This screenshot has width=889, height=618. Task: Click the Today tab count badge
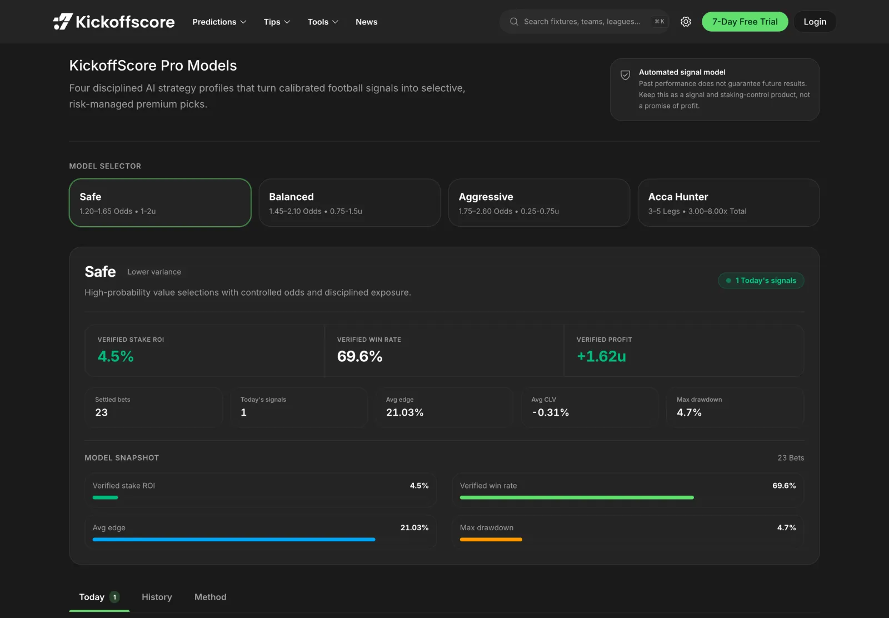114,597
